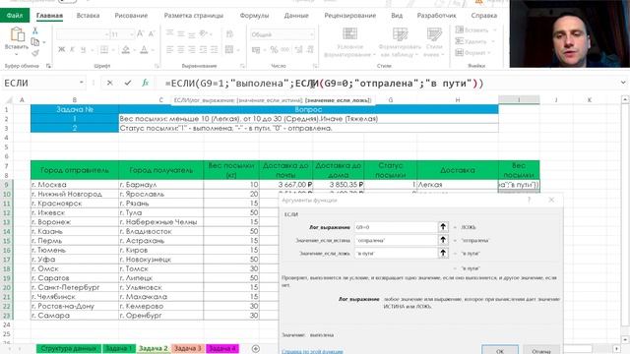Screen dimensions: 630x354
Task: Toggle underline Ч formatting
Action: [83, 49]
